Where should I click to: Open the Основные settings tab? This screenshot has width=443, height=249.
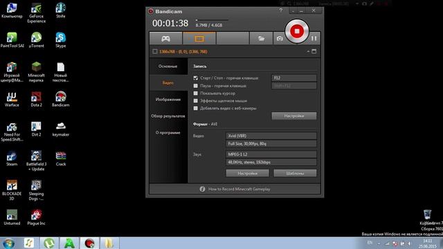[168, 66]
